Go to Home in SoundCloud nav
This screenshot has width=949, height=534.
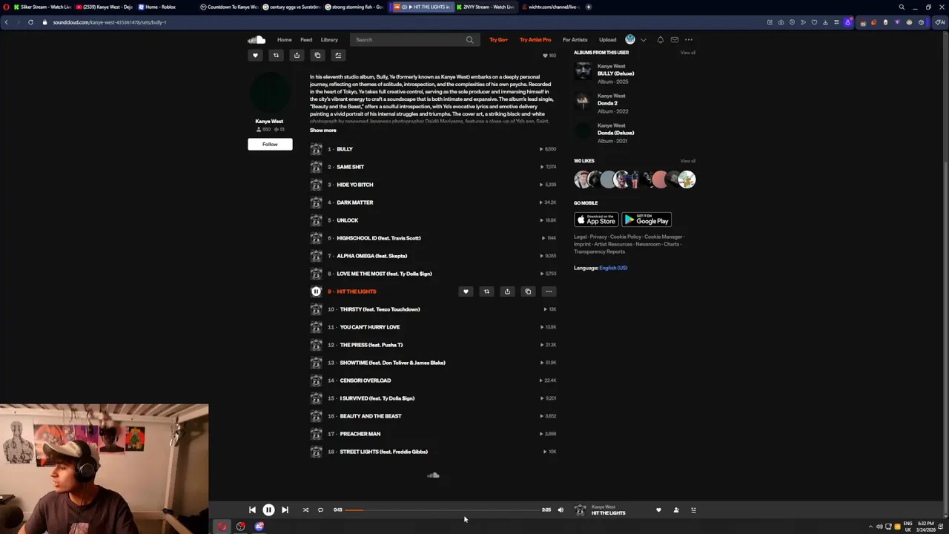[284, 39]
